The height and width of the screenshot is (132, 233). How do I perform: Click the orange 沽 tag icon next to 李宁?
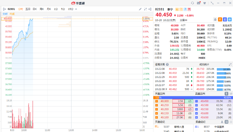pyautogui.click(x=181, y=9)
